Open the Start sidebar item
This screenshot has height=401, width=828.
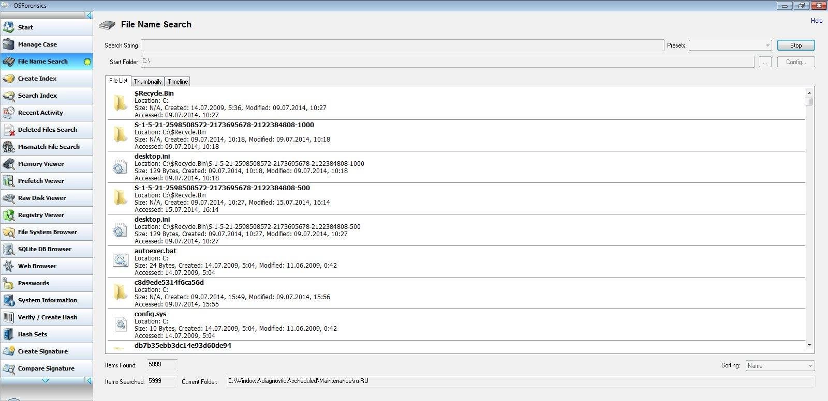point(47,27)
